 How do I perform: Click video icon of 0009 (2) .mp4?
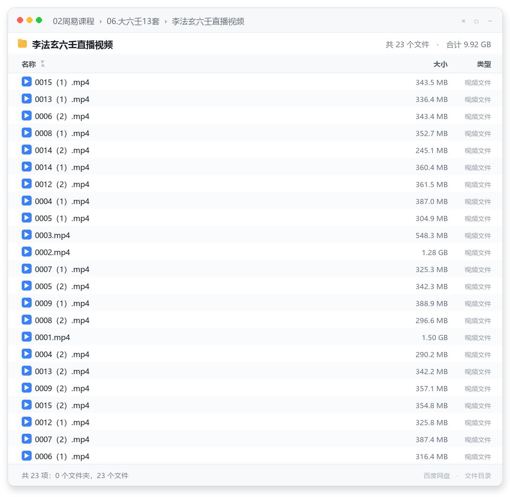26,388
